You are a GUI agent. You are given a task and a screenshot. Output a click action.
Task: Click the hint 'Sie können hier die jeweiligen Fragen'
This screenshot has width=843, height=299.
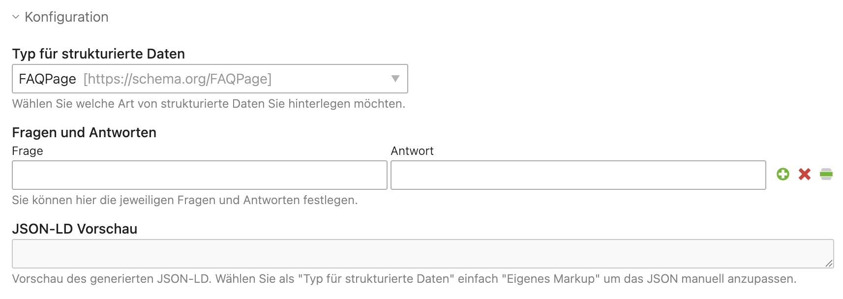point(185,200)
